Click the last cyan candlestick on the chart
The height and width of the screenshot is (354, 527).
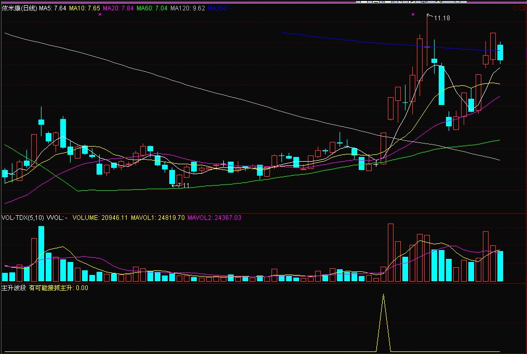pos(500,52)
